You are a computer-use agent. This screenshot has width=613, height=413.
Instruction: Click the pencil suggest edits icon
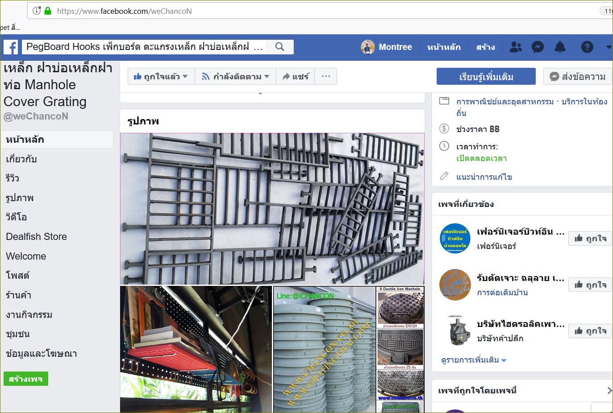tap(444, 176)
